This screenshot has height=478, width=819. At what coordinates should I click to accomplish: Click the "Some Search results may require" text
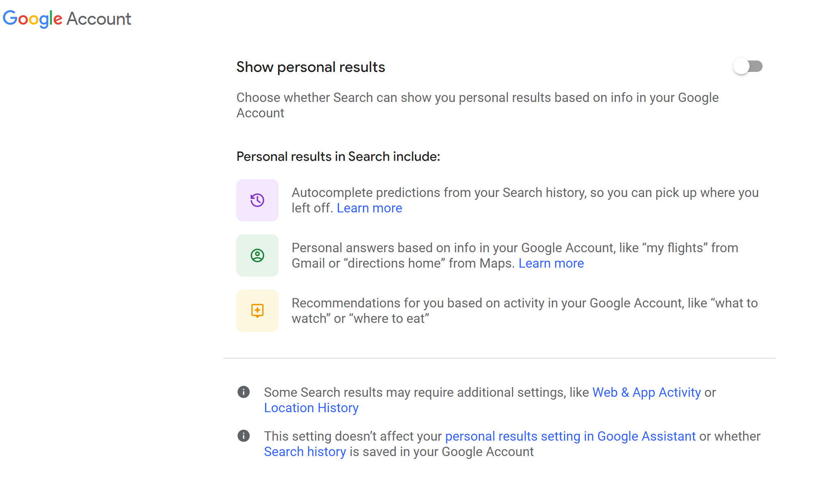(x=426, y=392)
